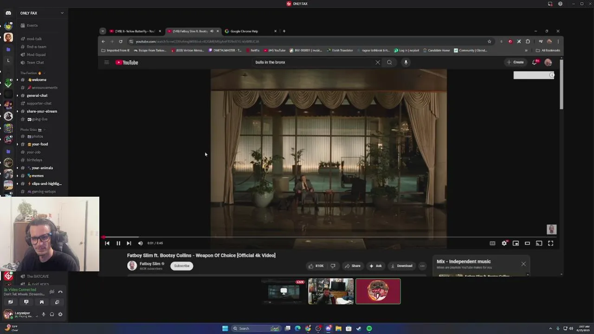Screen dimensions: 594x334
Task: Open more actions menu beside Download
Action: click(422, 266)
